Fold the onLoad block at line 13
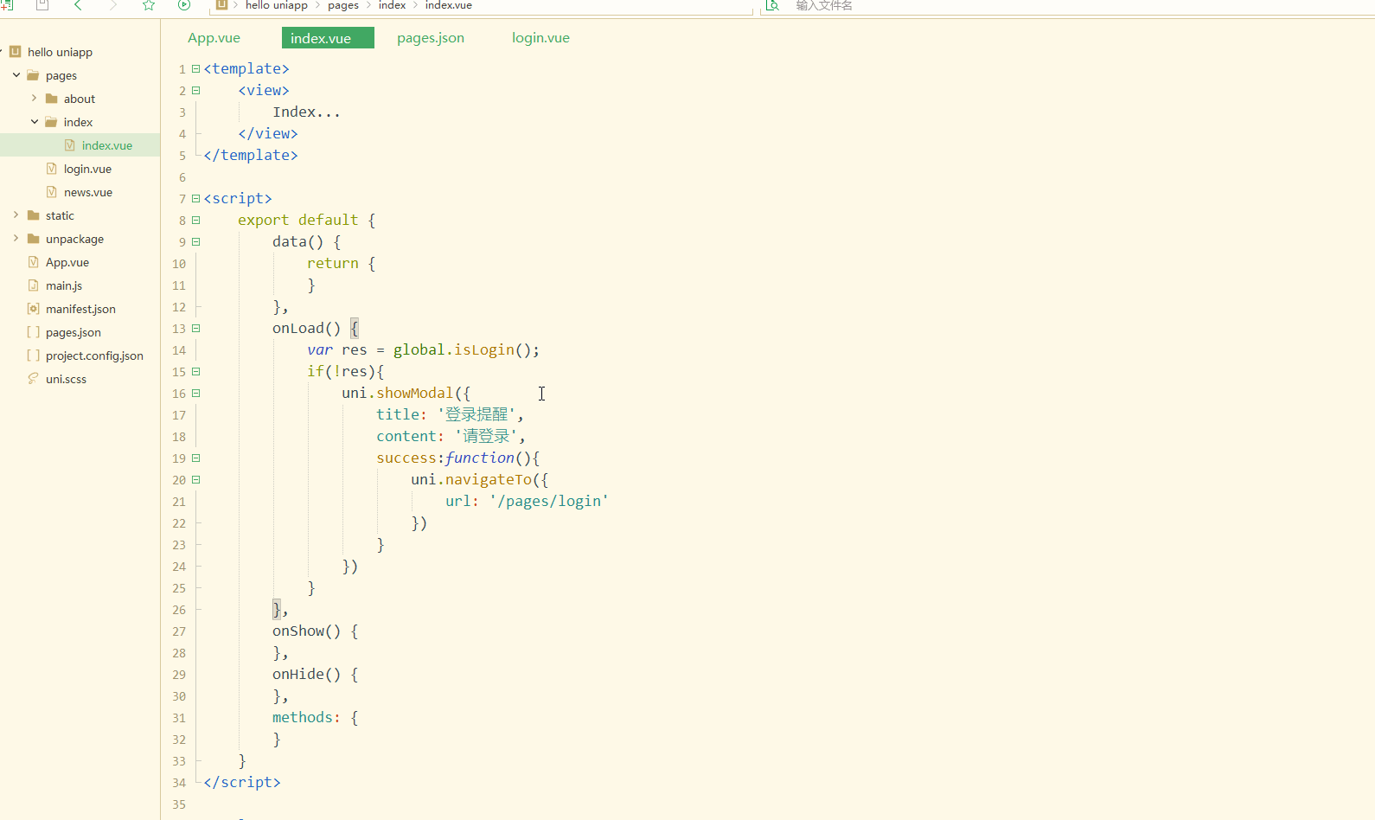 195,328
